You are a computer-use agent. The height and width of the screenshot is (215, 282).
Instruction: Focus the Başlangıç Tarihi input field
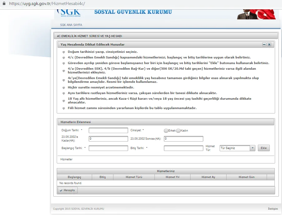point(108,148)
